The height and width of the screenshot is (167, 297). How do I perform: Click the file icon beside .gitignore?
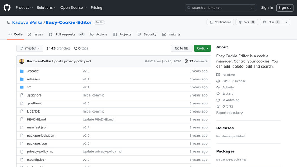tap(22, 95)
